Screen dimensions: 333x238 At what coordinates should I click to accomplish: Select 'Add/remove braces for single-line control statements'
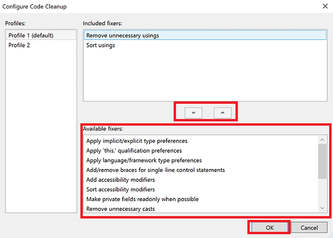(x=201, y=170)
